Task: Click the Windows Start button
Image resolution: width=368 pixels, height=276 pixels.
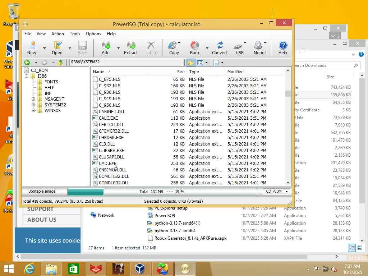Action: point(9,269)
